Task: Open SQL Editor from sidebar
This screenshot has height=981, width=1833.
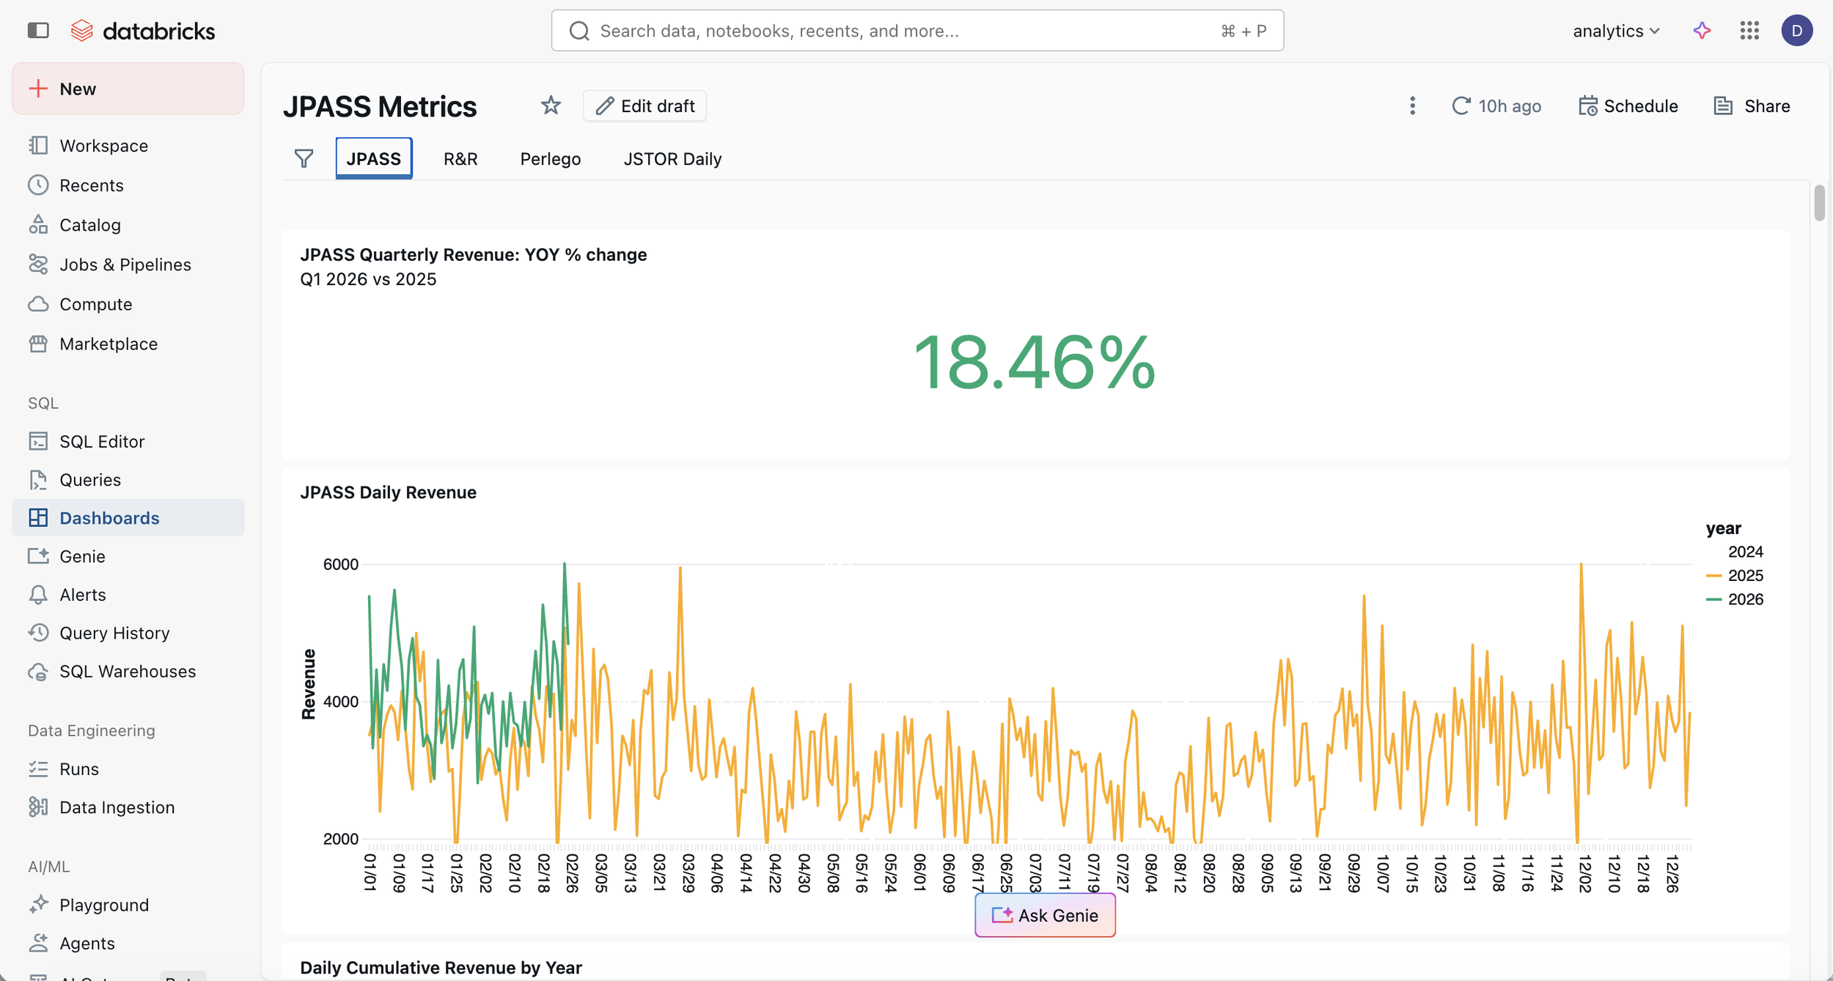Action: point(102,441)
